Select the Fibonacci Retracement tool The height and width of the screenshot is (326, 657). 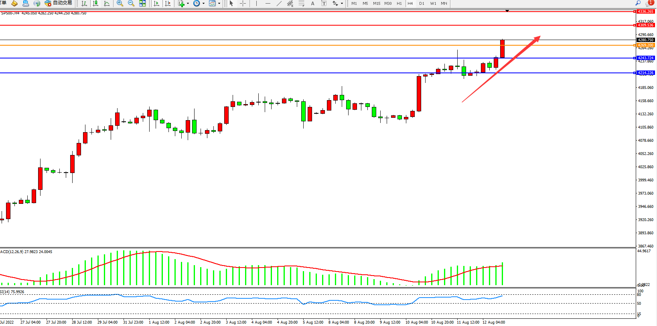[x=301, y=3]
